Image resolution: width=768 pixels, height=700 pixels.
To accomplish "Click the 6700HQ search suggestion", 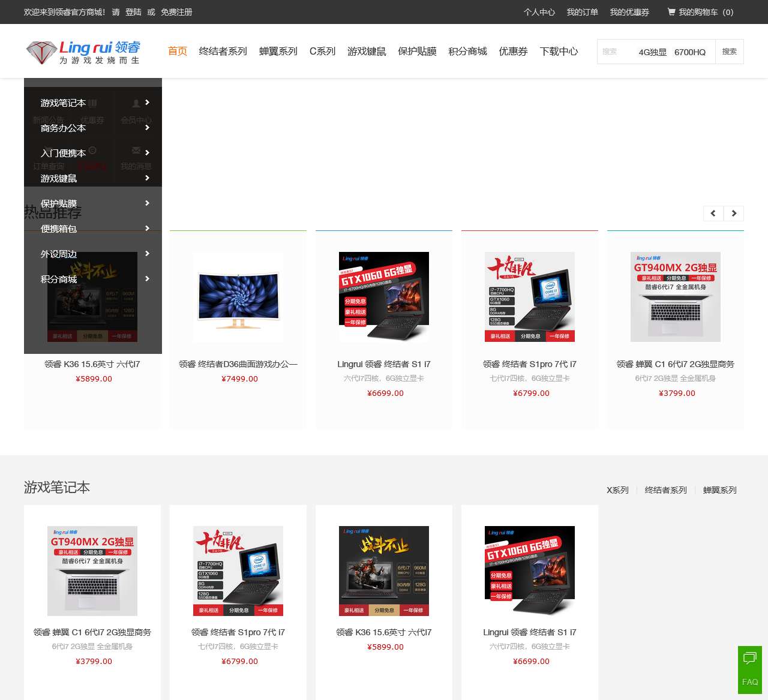I will point(689,52).
